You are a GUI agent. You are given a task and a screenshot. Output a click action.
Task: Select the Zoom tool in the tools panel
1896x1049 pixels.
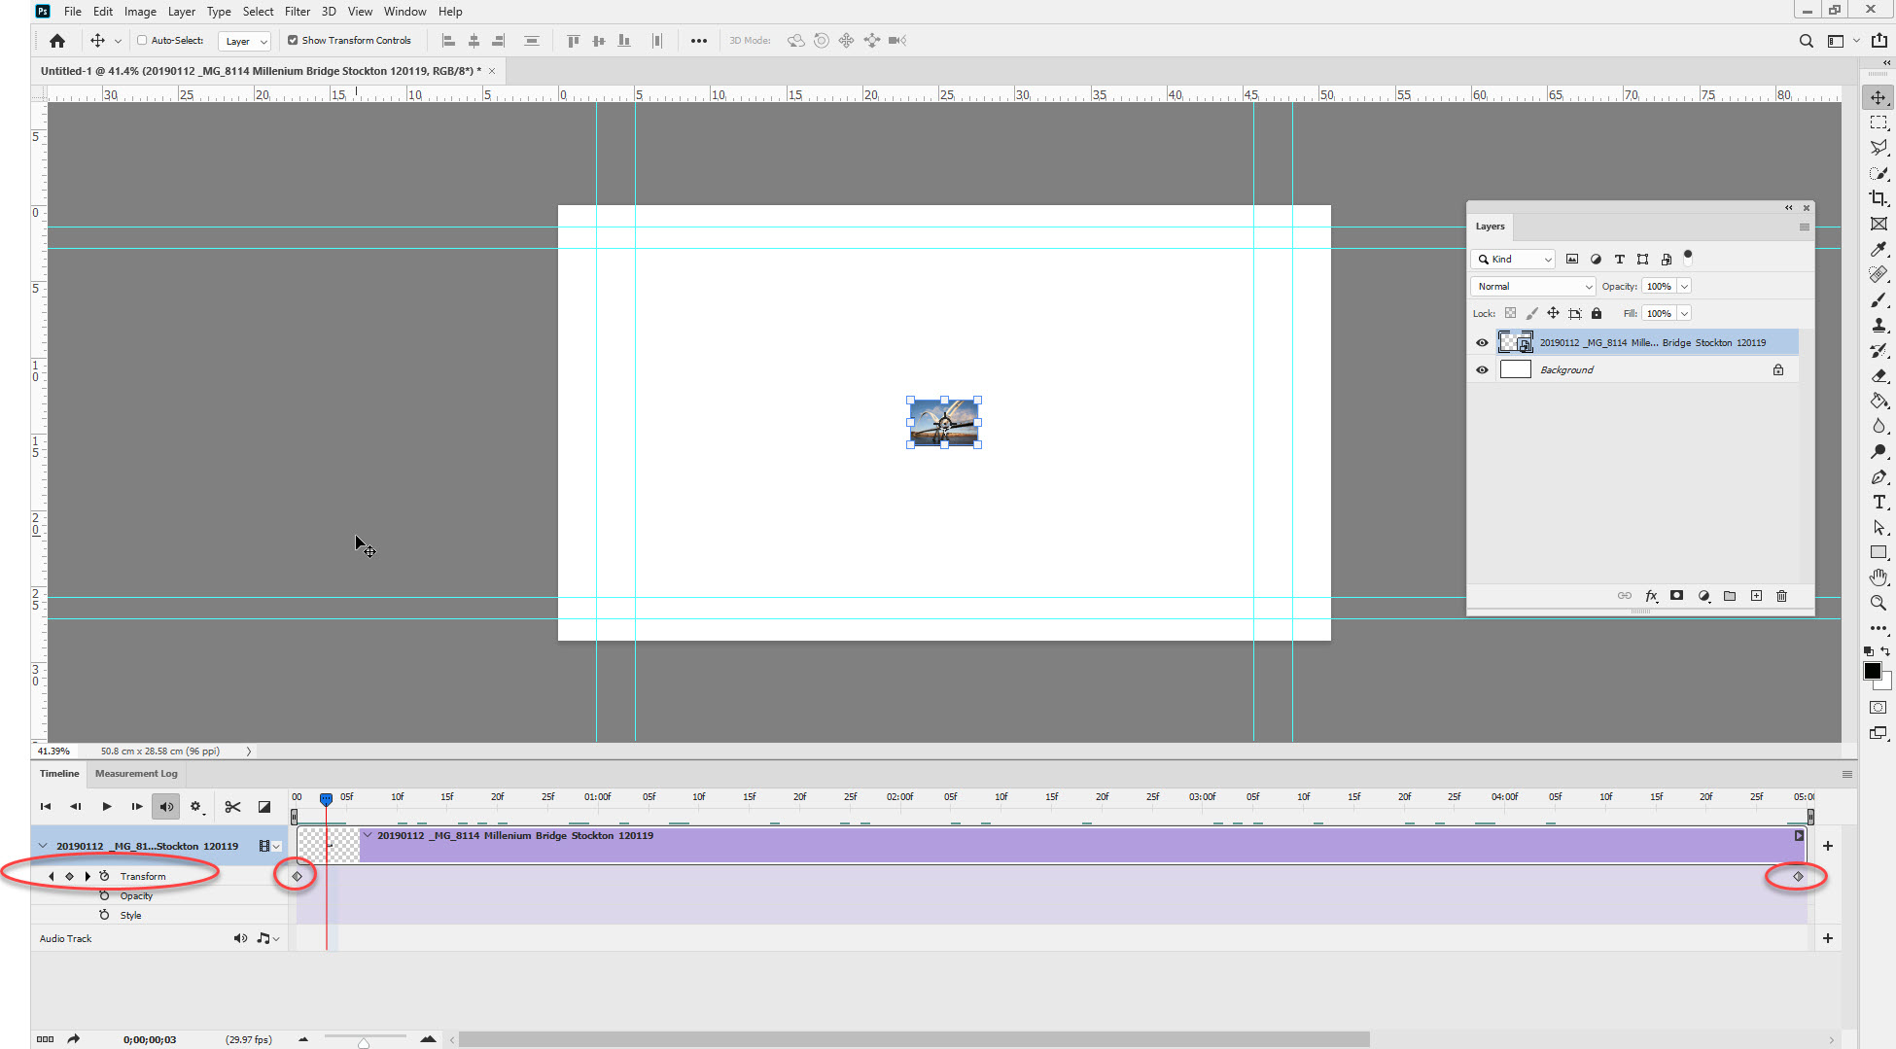point(1878,603)
